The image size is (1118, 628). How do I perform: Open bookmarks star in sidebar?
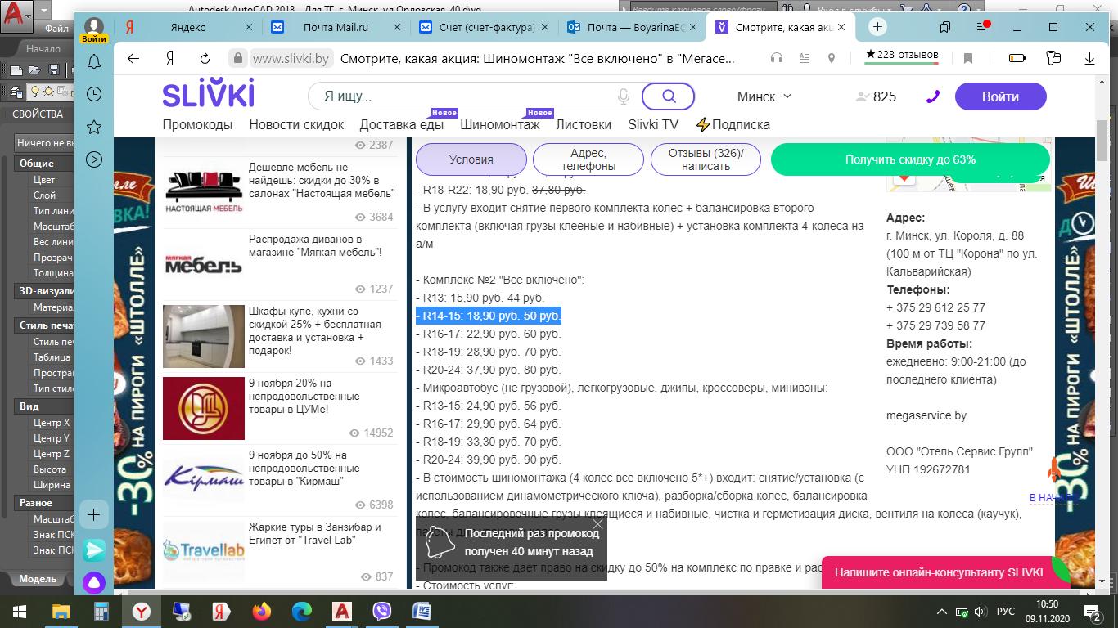(94, 127)
